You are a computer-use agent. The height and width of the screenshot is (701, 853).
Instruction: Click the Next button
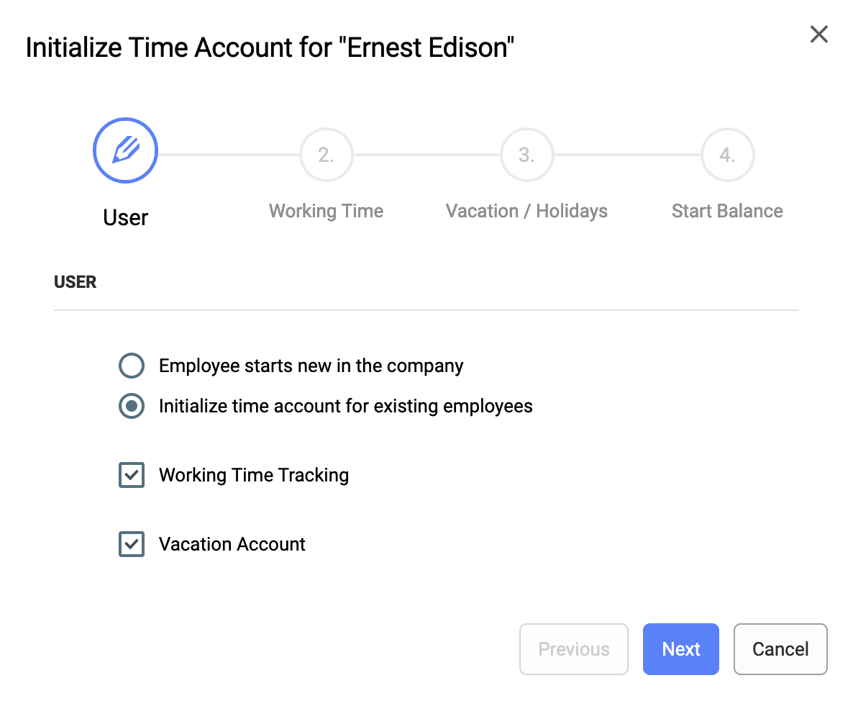[680, 648]
